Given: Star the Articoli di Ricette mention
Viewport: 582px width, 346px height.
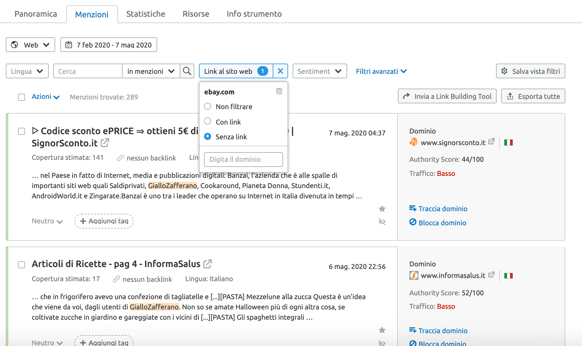Looking at the screenshot, I should pyautogui.click(x=382, y=330).
